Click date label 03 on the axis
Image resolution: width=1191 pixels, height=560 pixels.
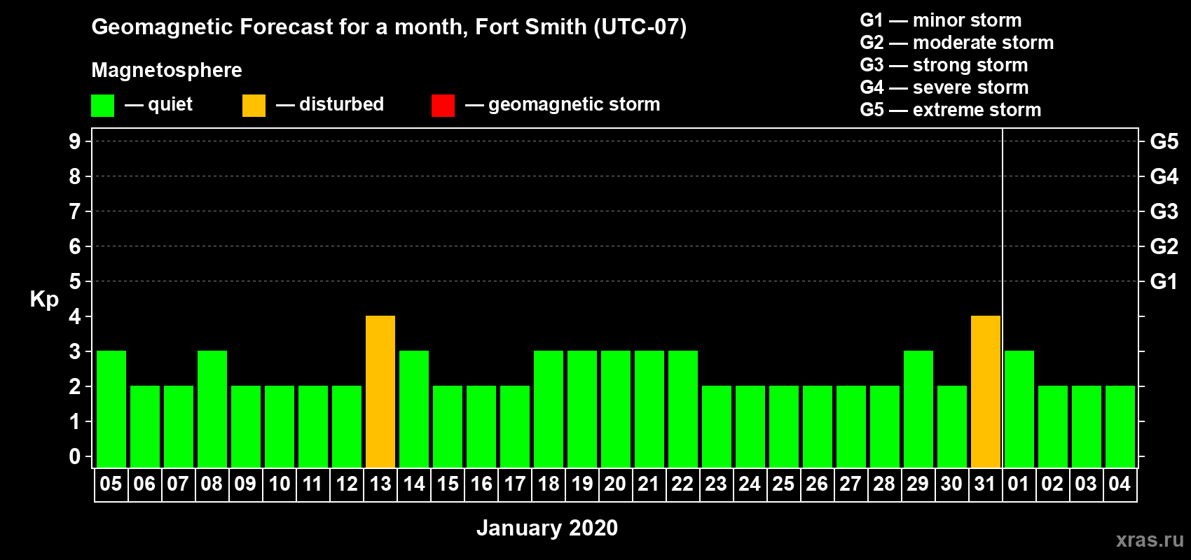(x=1086, y=484)
